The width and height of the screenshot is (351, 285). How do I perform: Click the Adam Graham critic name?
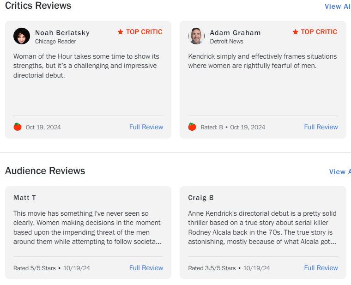[x=235, y=32]
